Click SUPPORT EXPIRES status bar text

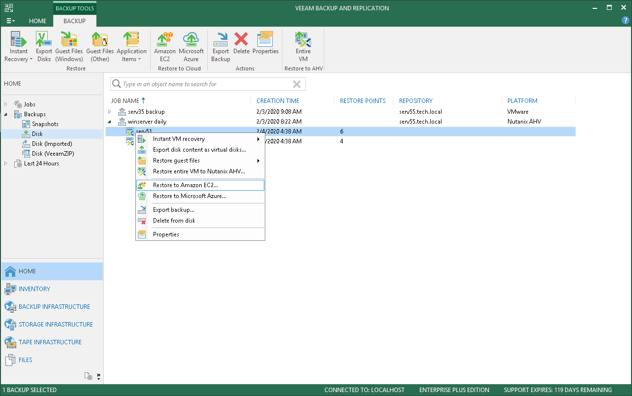[x=558, y=390]
